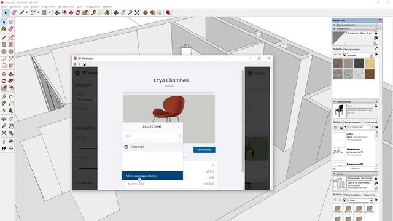Activate the Position Camera tool in the left tool set
The image size is (393, 221).
4,142
